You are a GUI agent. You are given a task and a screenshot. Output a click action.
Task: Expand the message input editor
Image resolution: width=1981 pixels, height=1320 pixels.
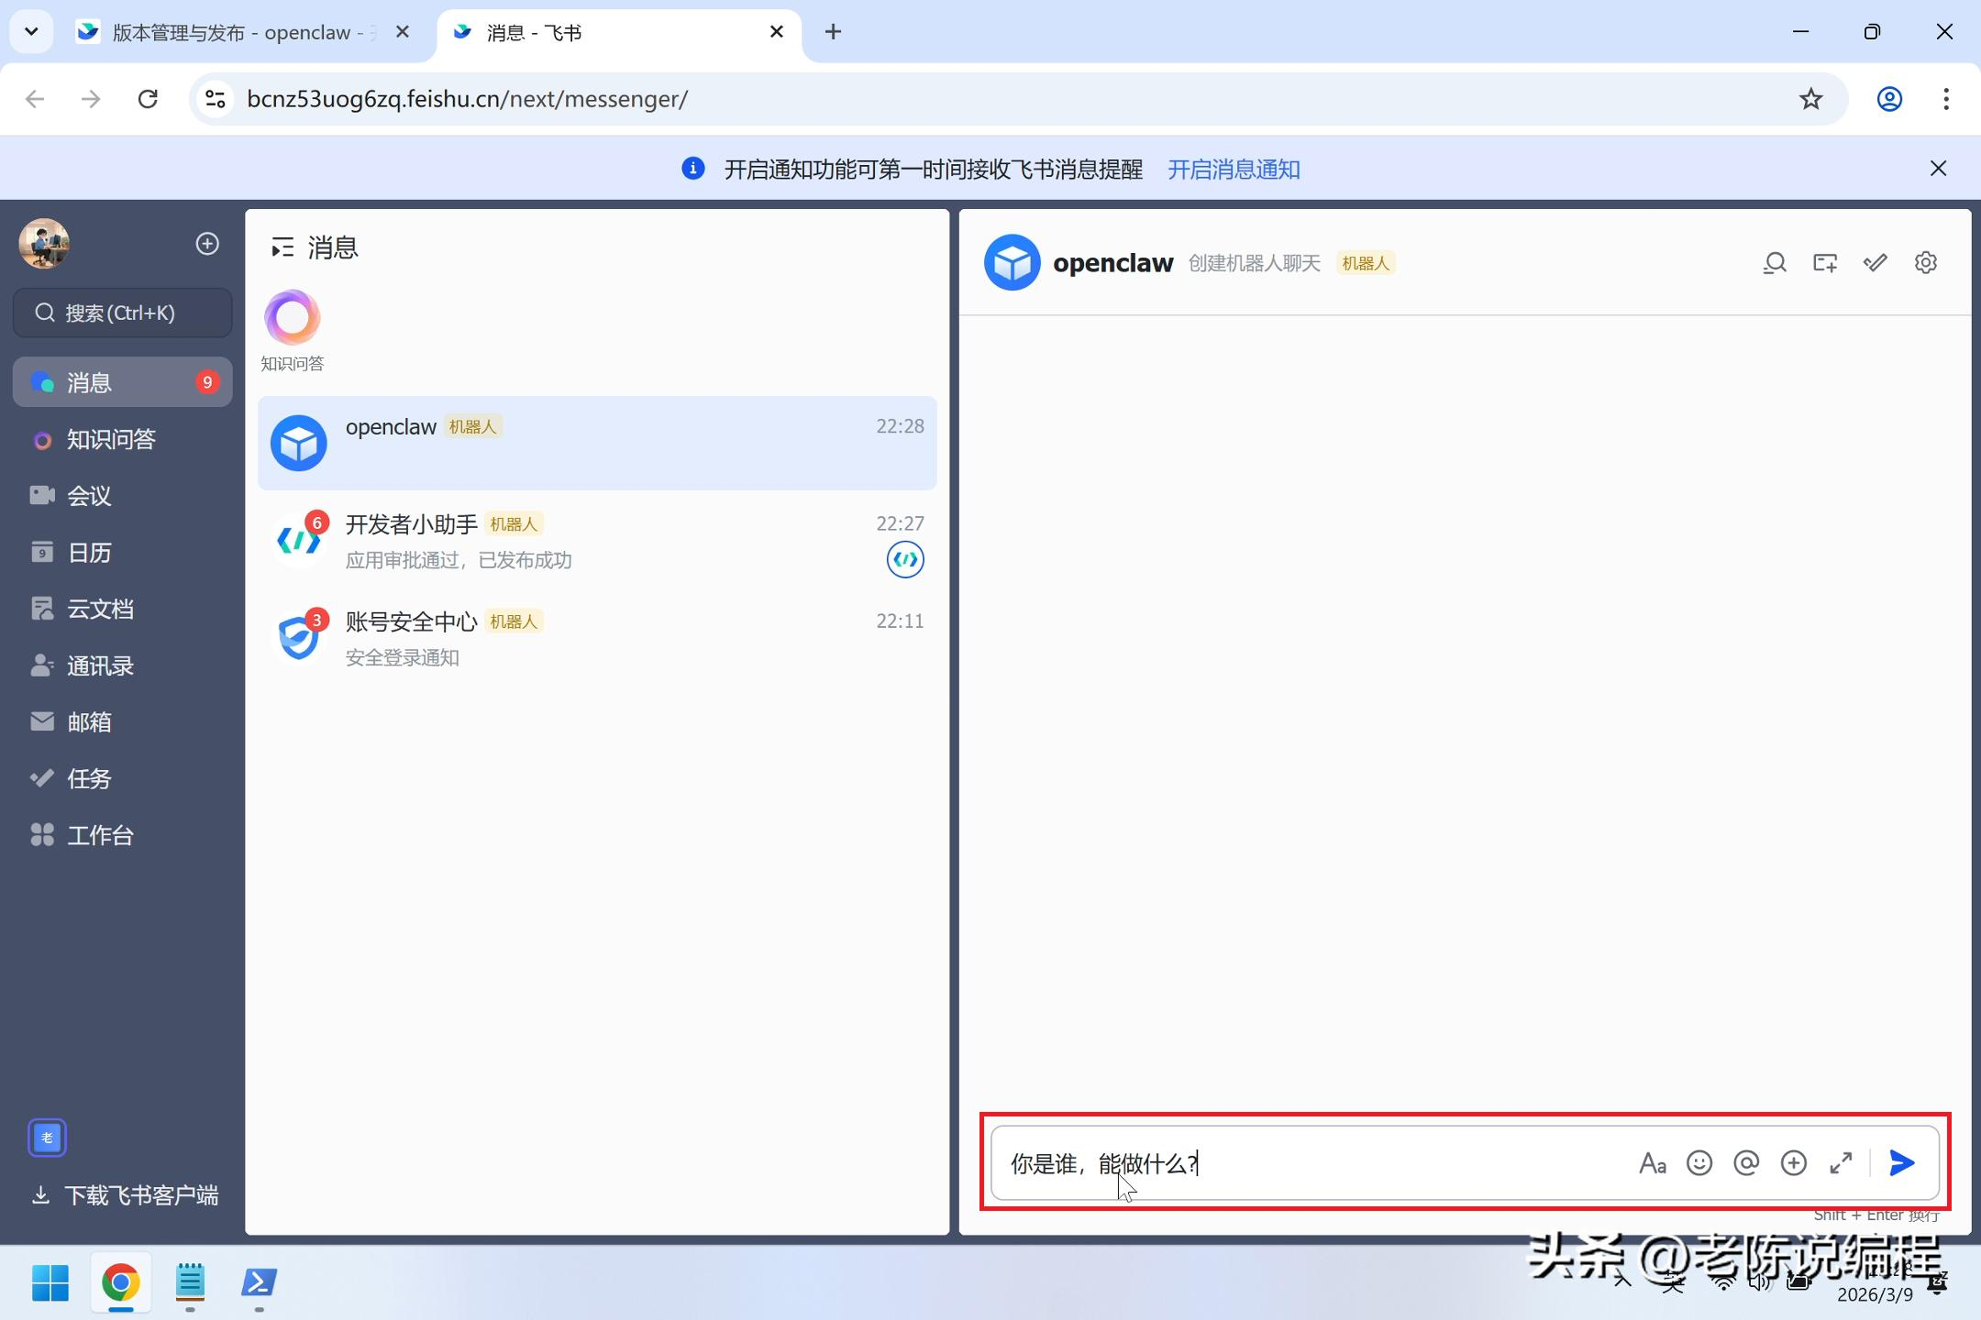1841,1163
